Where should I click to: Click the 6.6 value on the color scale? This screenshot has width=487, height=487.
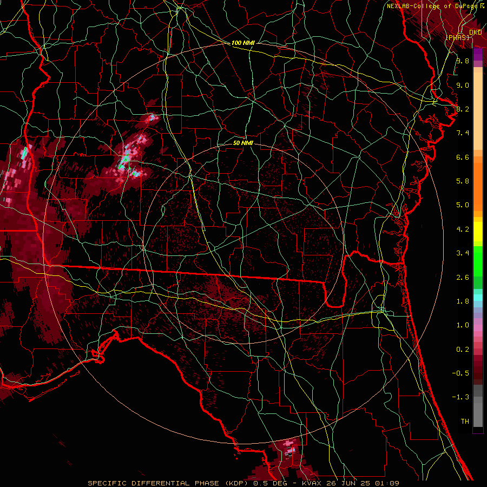(463, 157)
